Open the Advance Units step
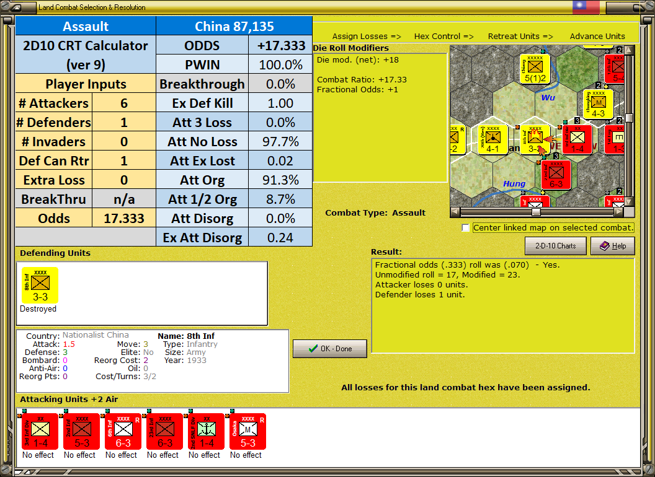This screenshot has width=655, height=477. (x=597, y=37)
